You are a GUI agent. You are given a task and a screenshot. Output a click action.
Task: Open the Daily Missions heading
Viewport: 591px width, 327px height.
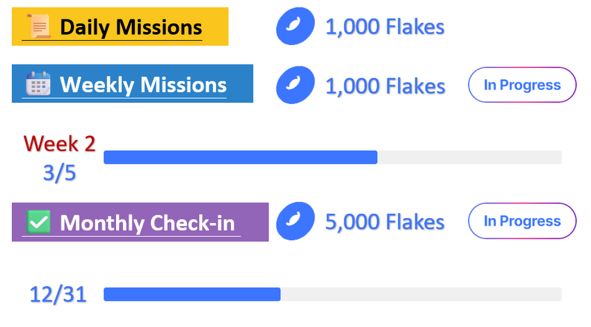[130, 28]
